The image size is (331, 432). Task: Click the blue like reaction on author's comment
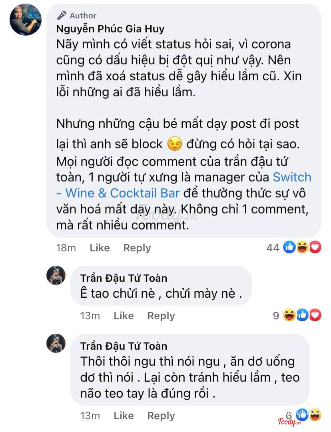tap(289, 247)
